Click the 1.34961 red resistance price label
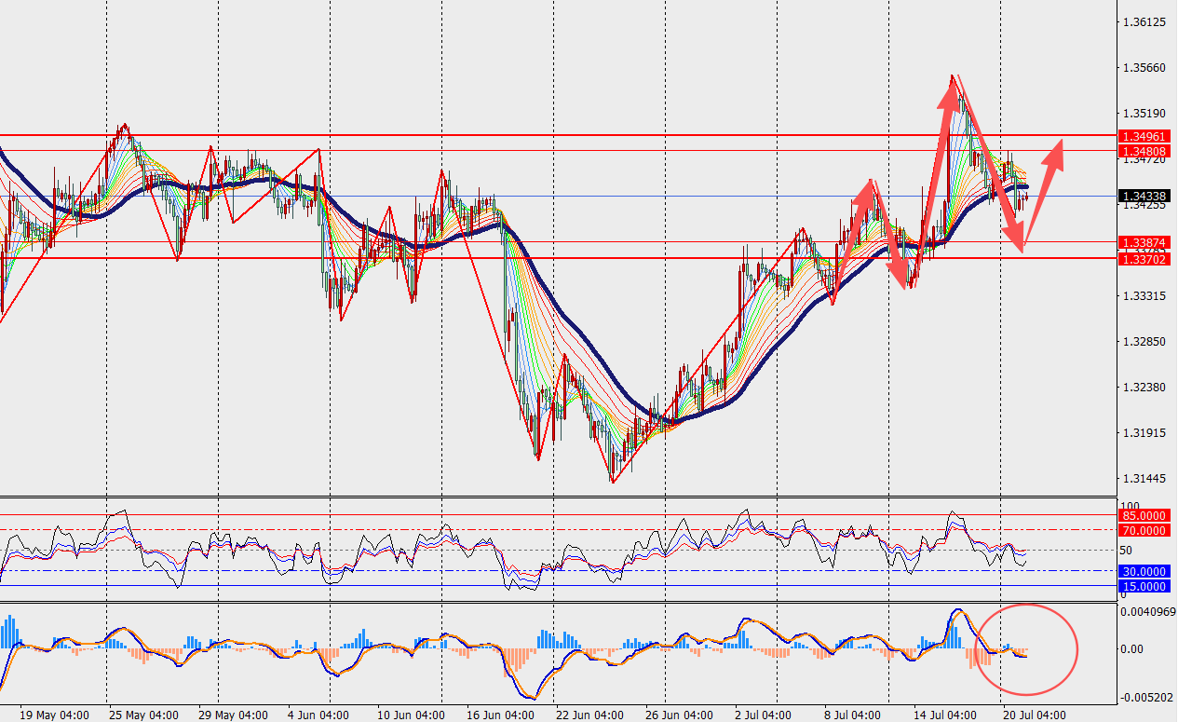Viewport: 1178px width, 722px height. click(1144, 136)
